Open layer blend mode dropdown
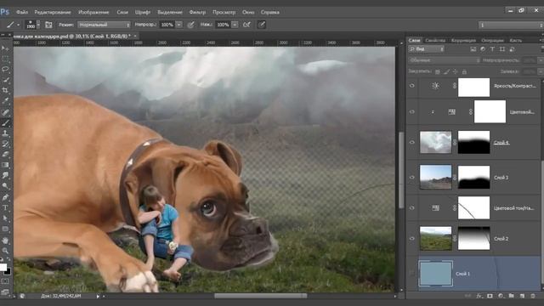Image resolution: width=544 pixels, height=306 pixels. [x=445, y=60]
